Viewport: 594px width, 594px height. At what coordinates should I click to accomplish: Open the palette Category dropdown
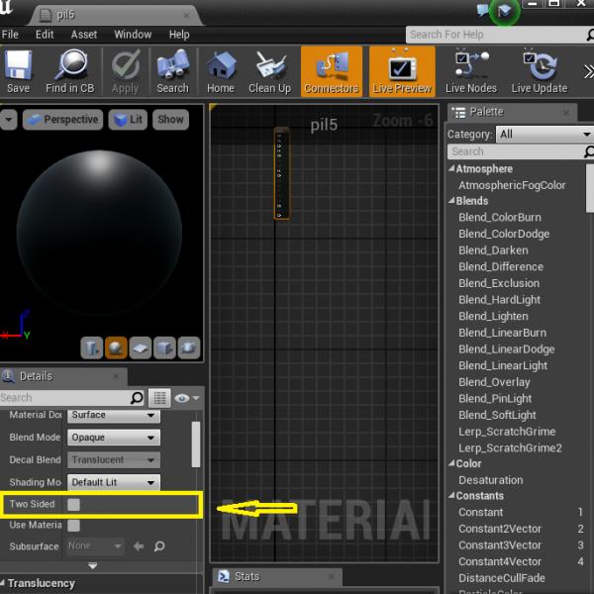point(544,134)
